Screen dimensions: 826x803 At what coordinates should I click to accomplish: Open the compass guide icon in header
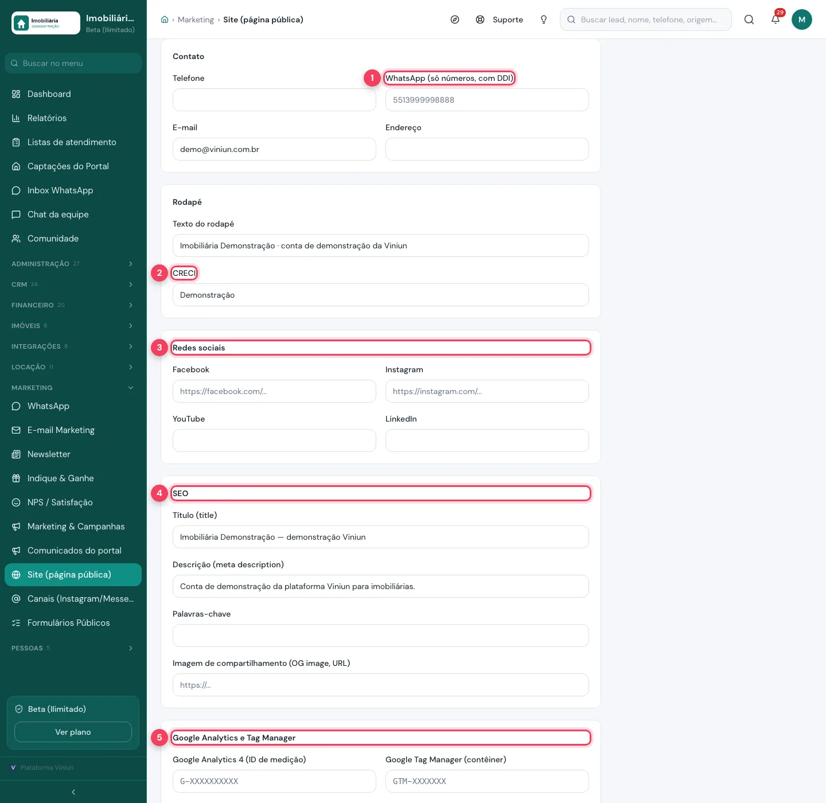coord(455,20)
